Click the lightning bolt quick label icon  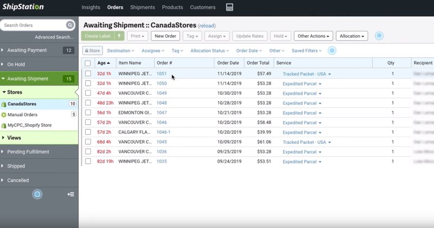(119, 36)
